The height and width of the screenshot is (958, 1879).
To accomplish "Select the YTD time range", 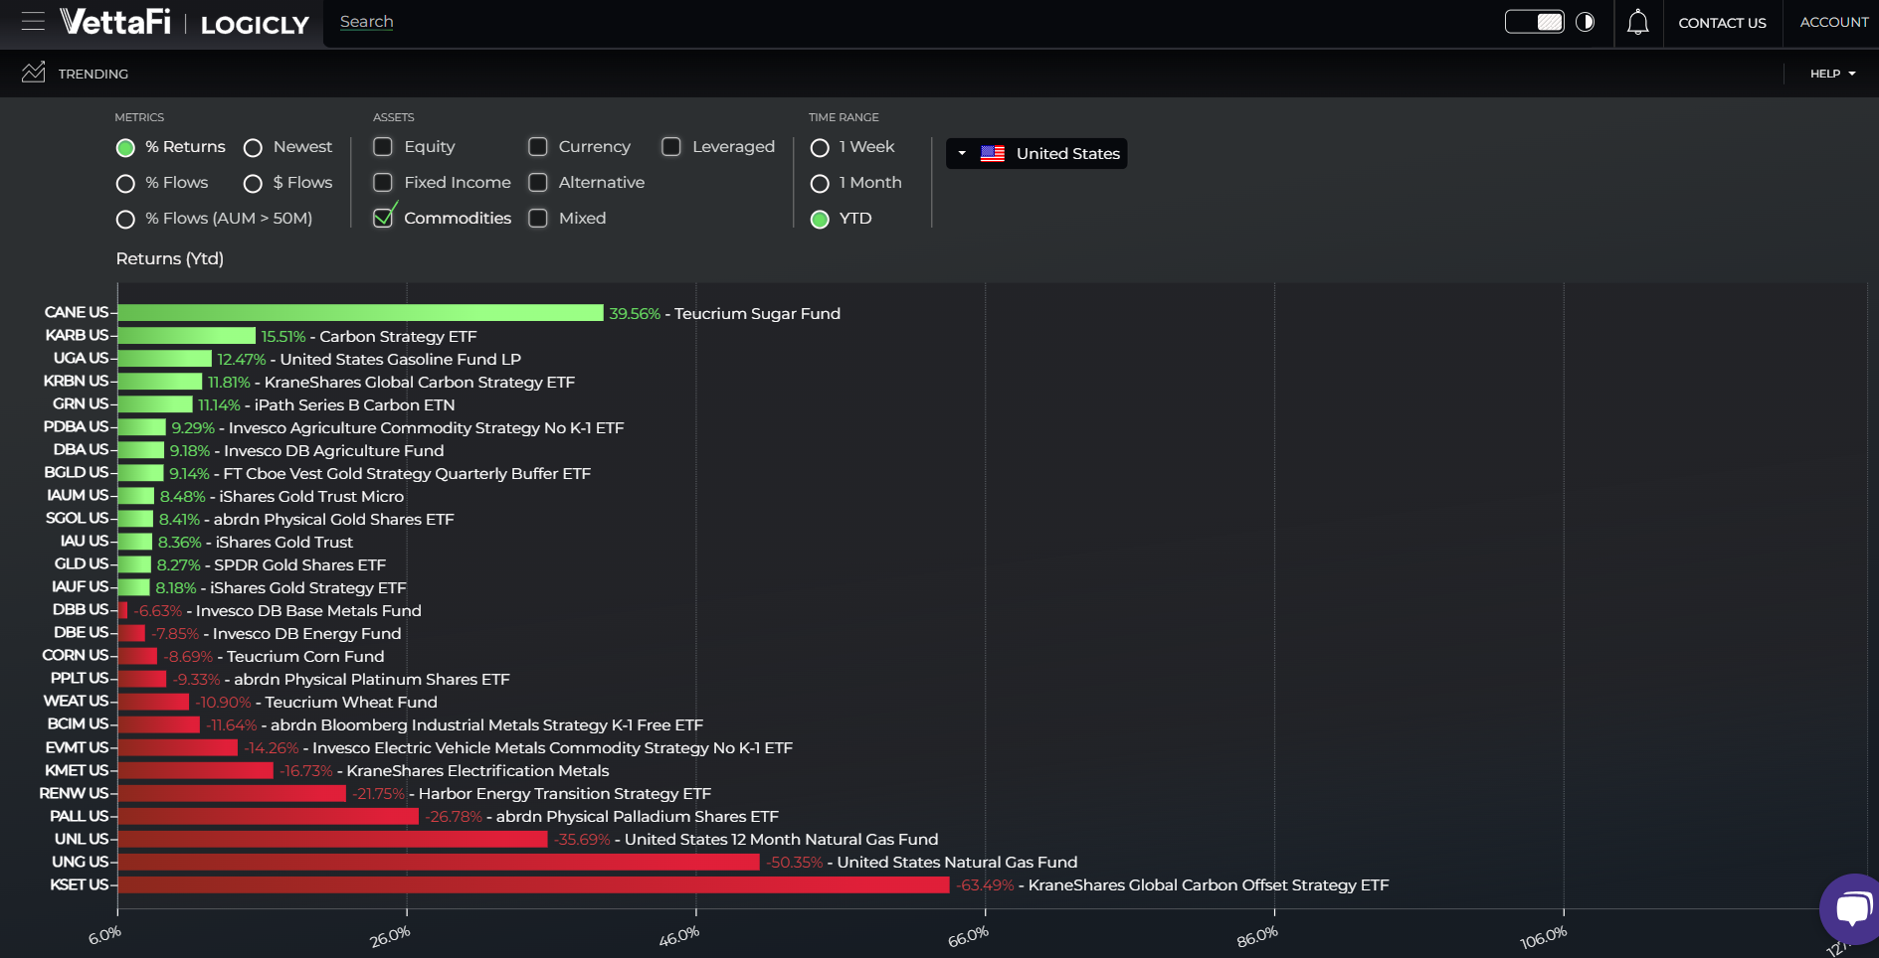I will pyautogui.click(x=820, y=220).
